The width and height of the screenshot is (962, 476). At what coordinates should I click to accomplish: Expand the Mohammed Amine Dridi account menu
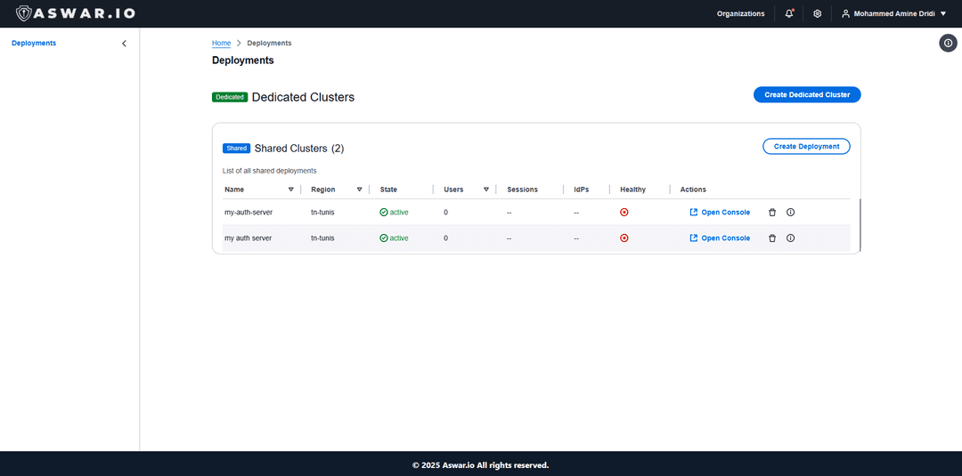(x=894, y=13)
